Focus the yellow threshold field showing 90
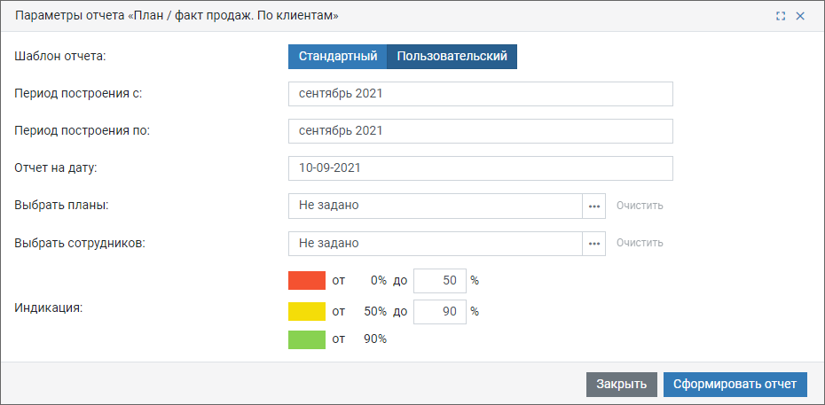Image resolution: width=825 pixels, height=405 pixels. 440,311
